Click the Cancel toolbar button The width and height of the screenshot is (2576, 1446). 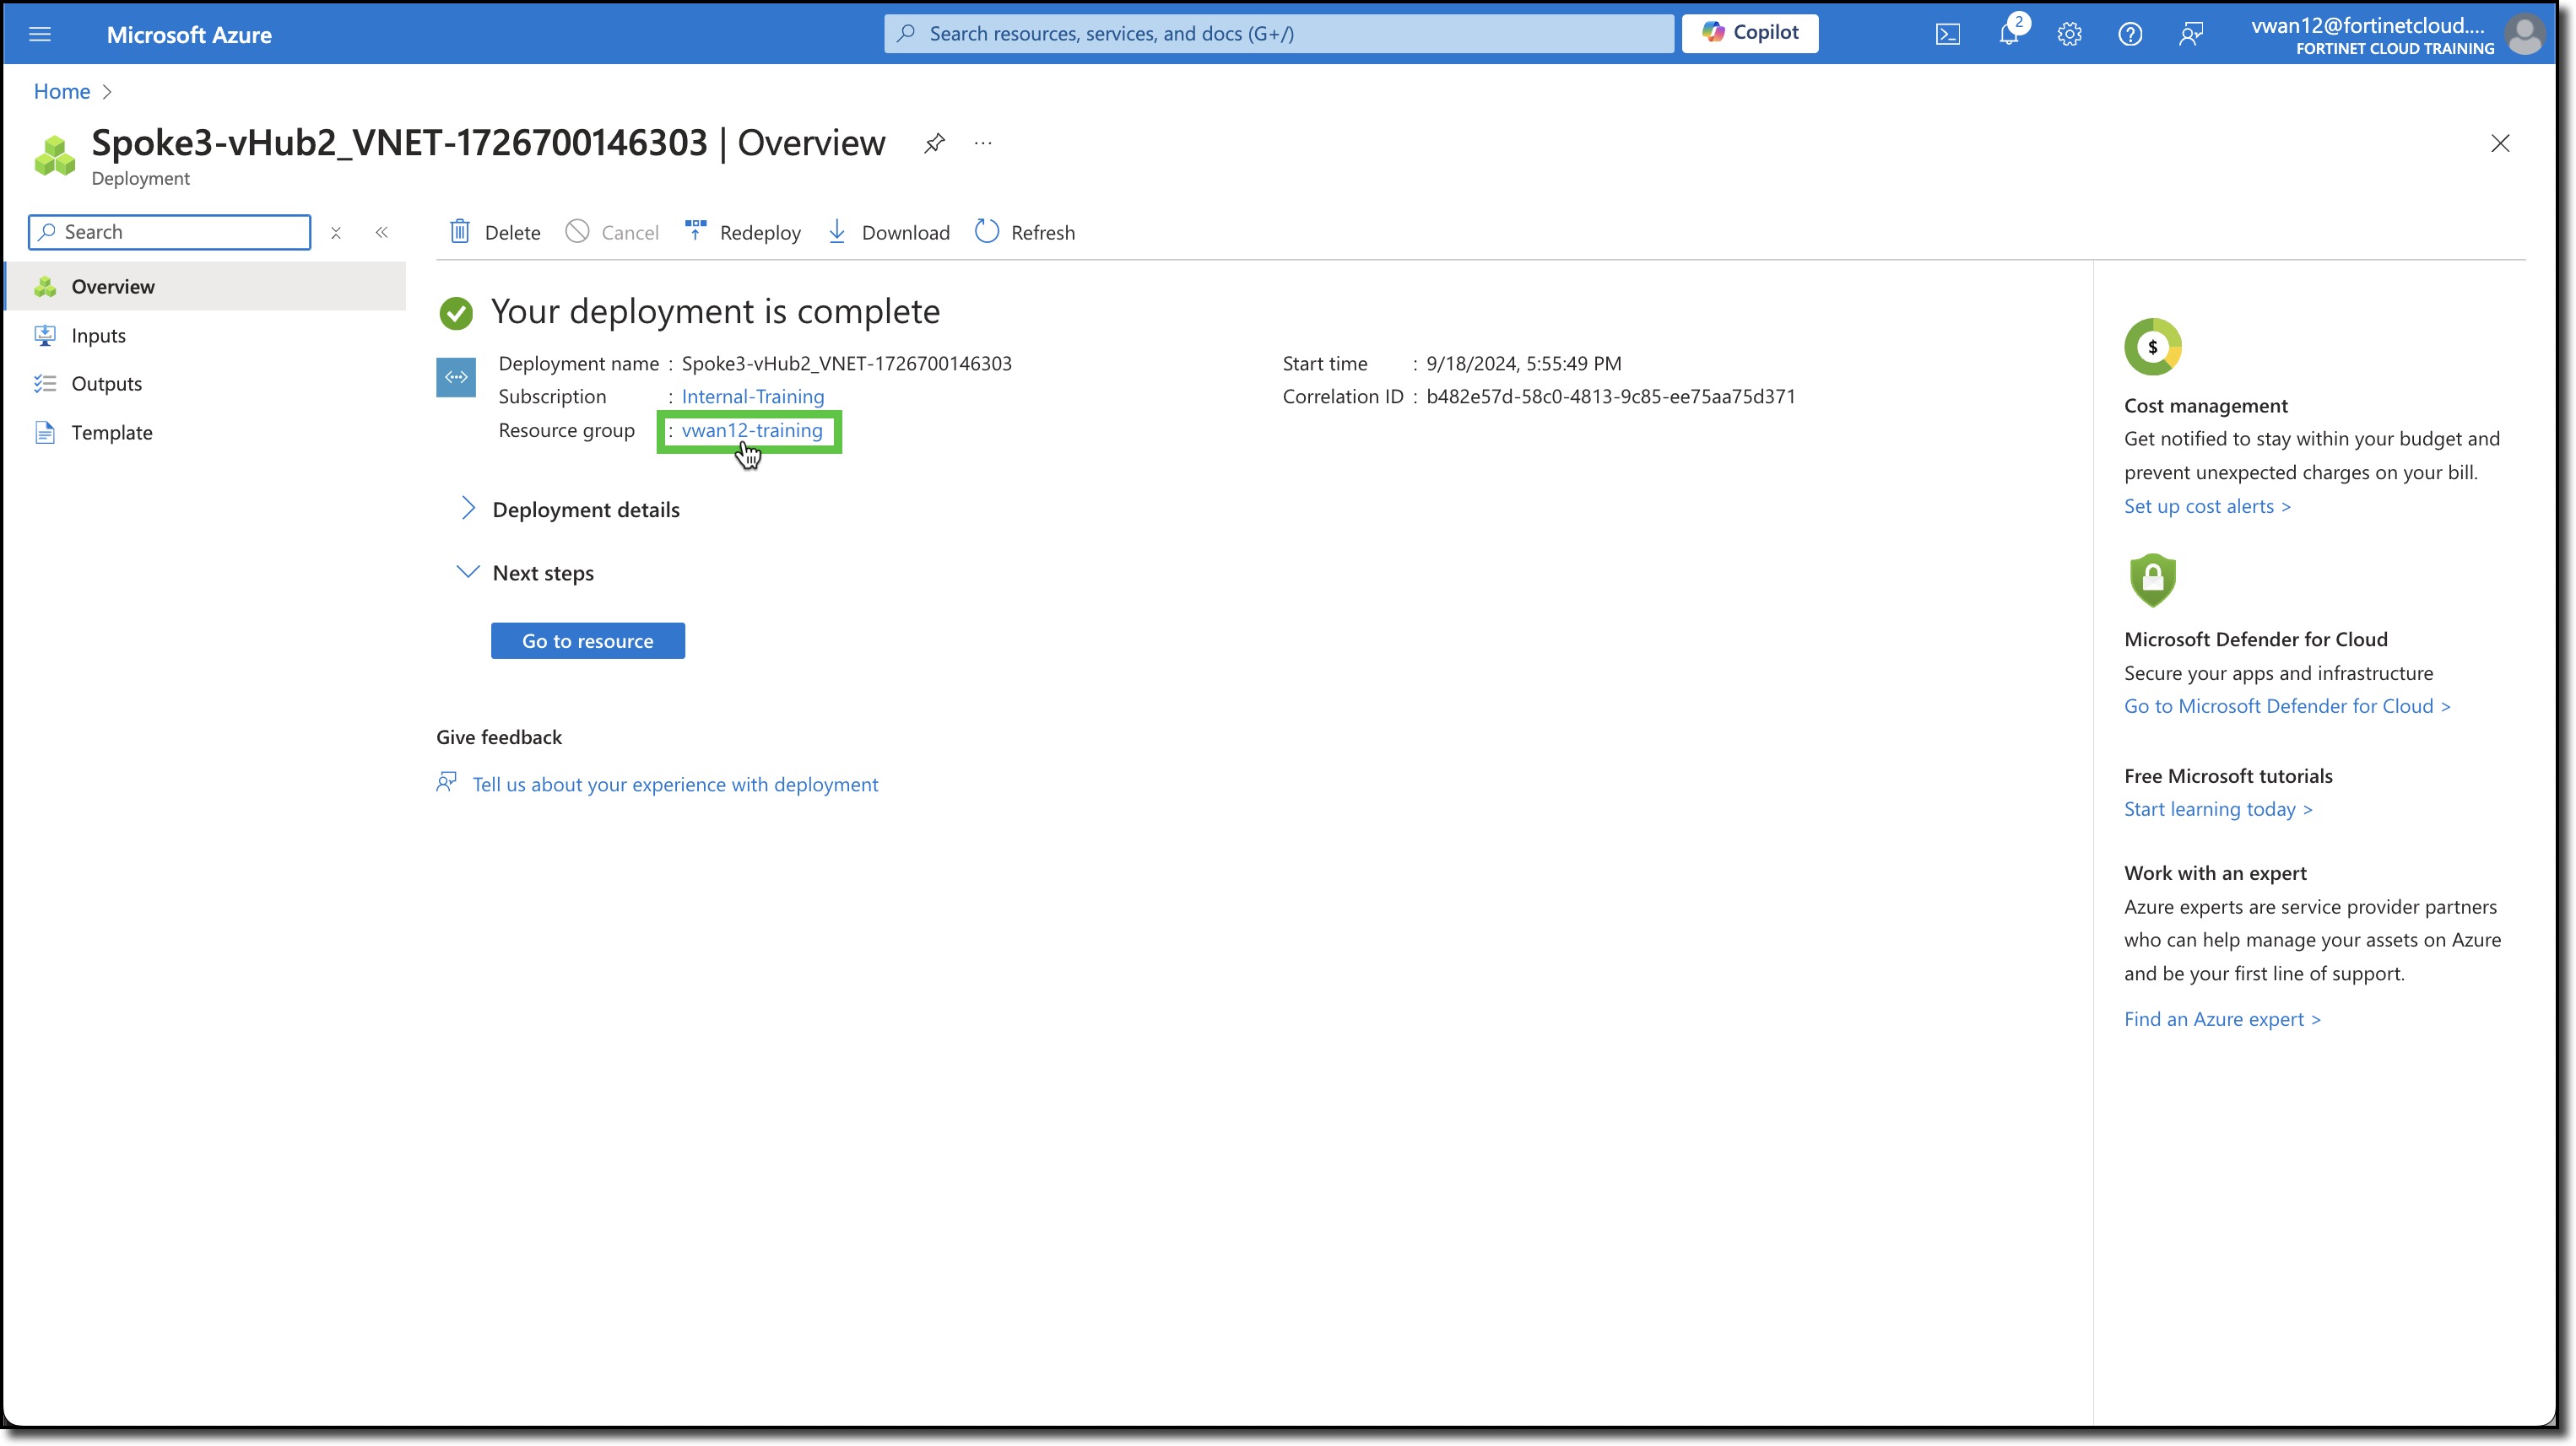(x=612, y=233)
